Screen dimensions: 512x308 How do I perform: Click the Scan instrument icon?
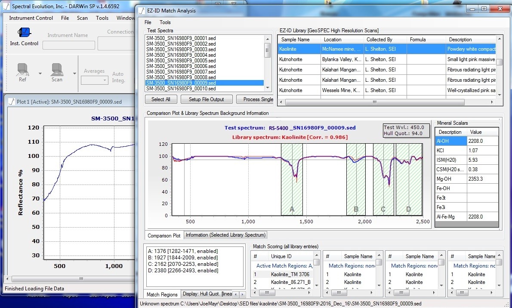pos(57,70)
